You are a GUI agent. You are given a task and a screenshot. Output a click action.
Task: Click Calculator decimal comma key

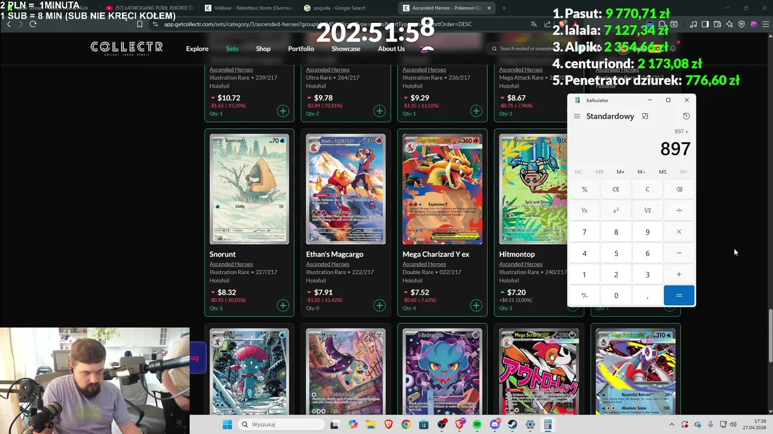[647, 295]
